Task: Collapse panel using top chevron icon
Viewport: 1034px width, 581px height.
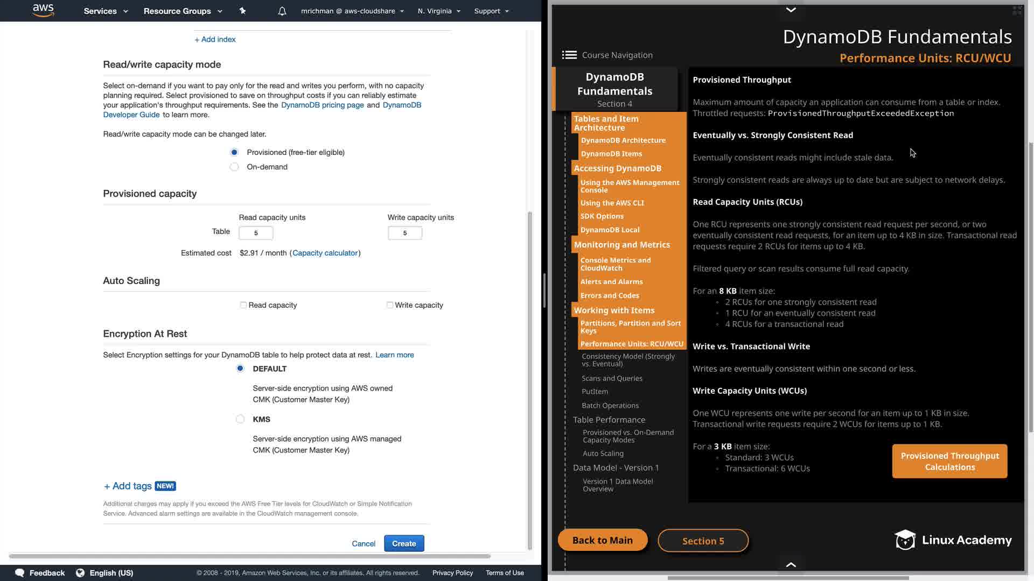Action: click(791, 10)
